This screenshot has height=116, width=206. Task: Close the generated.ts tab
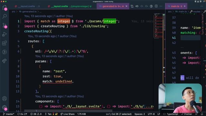[126, 6]
